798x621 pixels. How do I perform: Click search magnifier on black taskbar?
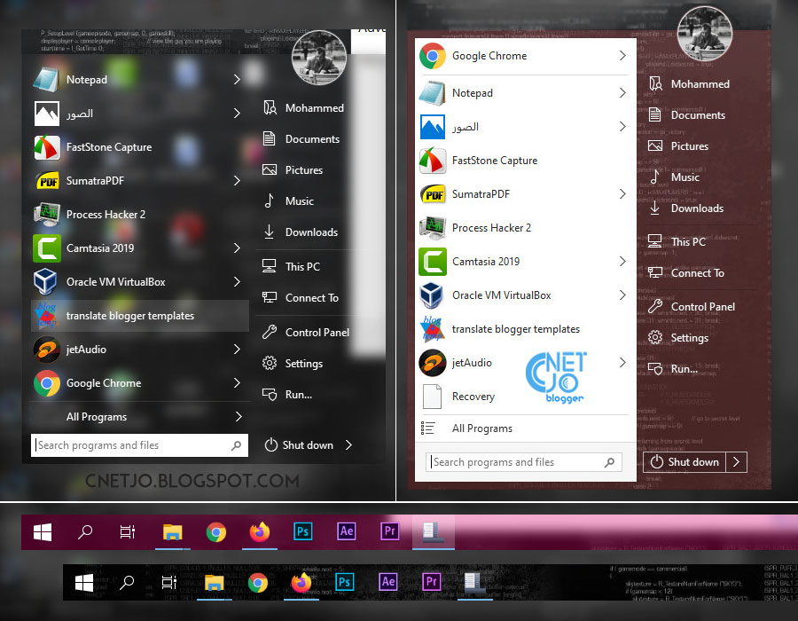pyautogui.click(x=127, y=582)
